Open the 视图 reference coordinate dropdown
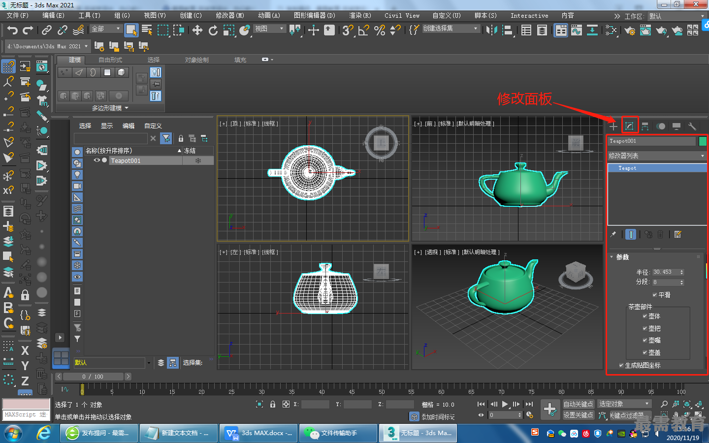 [269, 29]
